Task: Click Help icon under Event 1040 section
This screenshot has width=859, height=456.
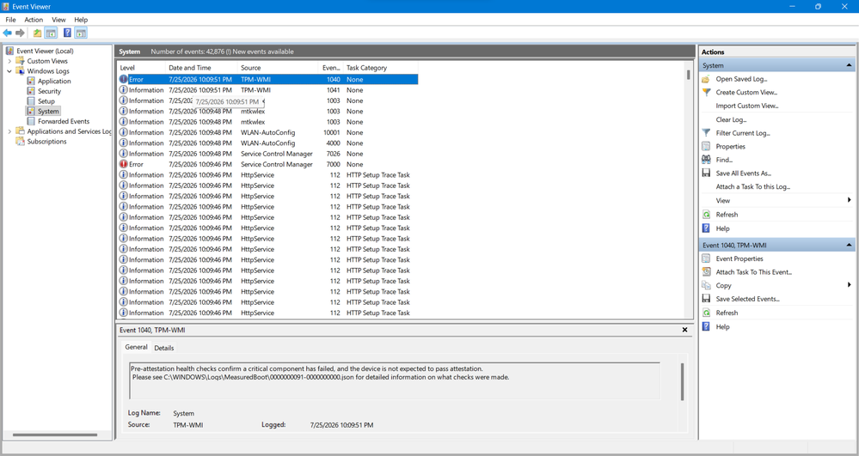Action: [x=706, y=327]
